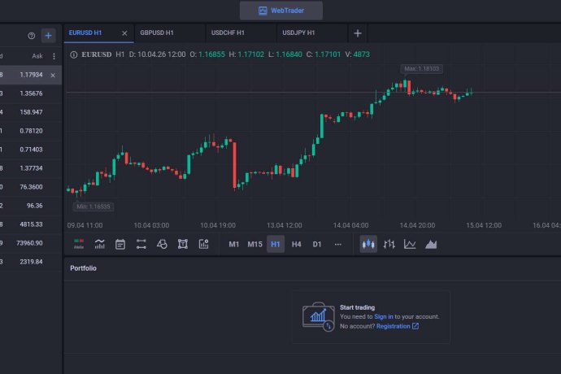Select the watchlist row with Ask 73960.90
This screenshot has width=561, height=374.
point(31,243)
